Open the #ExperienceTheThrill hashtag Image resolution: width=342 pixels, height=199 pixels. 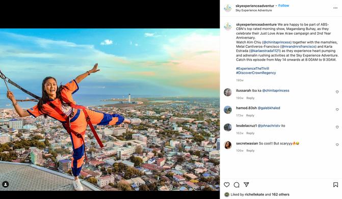point(253,69)
